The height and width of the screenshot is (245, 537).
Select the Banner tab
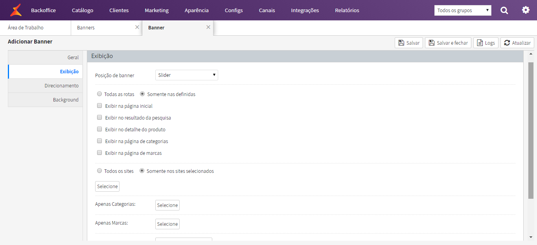178,28
